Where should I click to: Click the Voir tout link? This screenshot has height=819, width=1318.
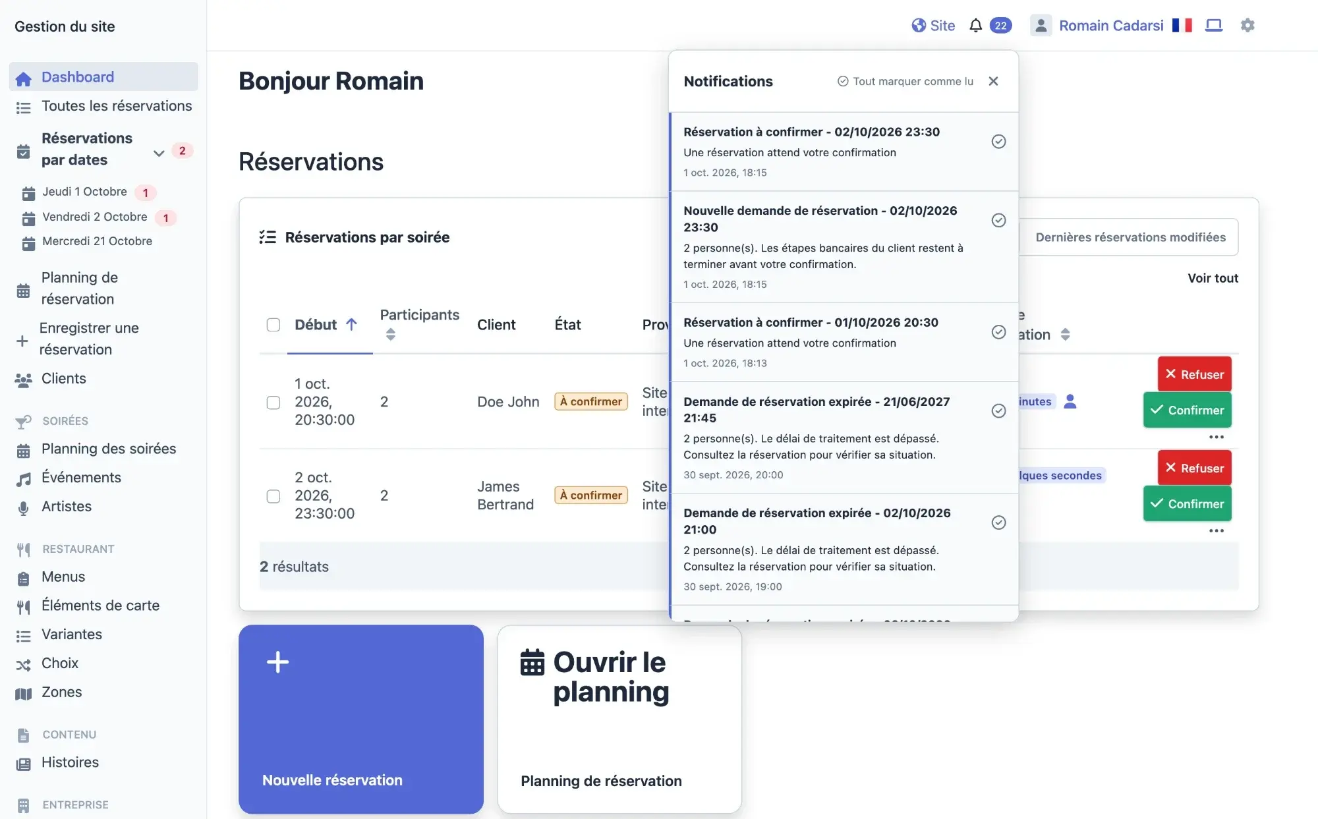(x=1213, y=278)
